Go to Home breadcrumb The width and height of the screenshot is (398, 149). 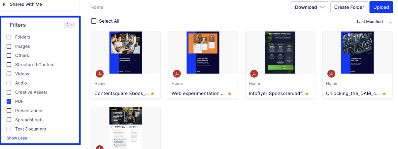97,7
